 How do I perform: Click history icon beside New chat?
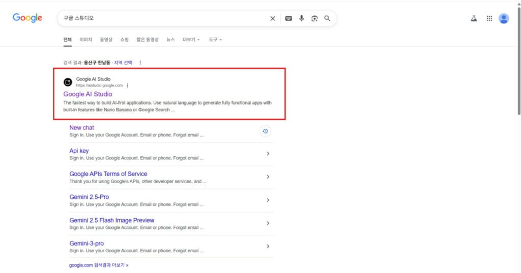[x=265, y=131]
